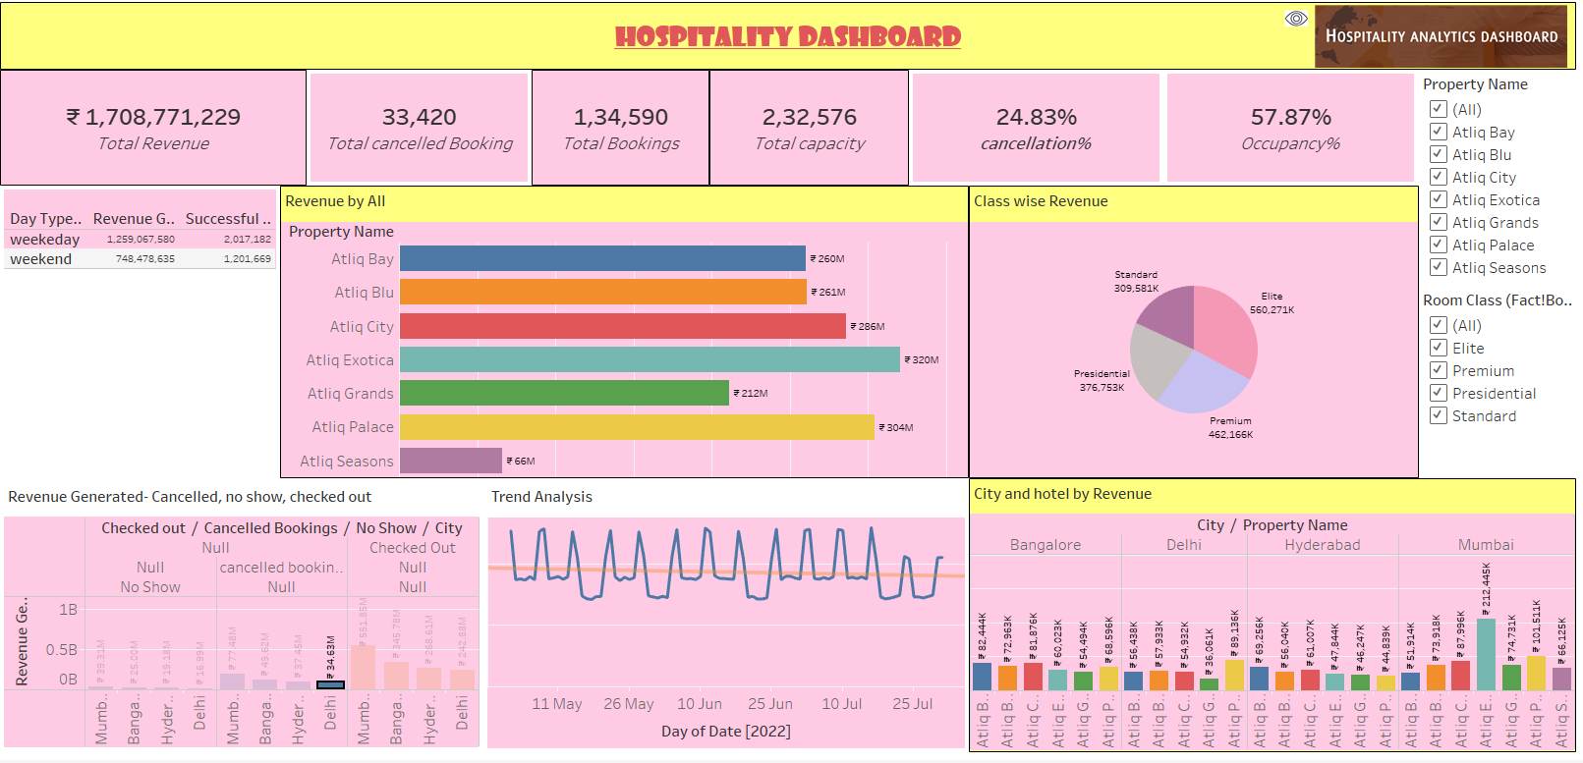
Task: Select the Atliq Exotica revenue bar
Action: point(649,359)
